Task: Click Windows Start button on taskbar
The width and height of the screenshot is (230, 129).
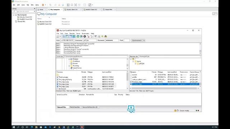Action: click(x=14, y=127)
